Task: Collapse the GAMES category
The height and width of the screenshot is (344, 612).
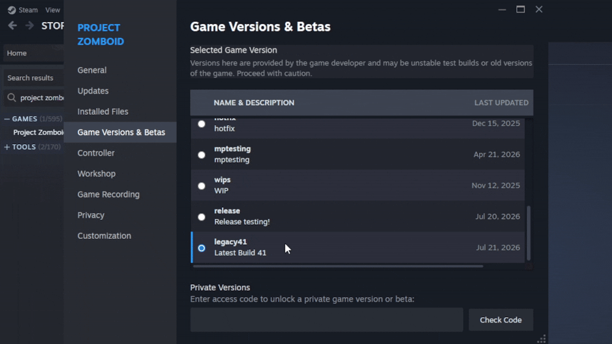Action: (7, 119)
